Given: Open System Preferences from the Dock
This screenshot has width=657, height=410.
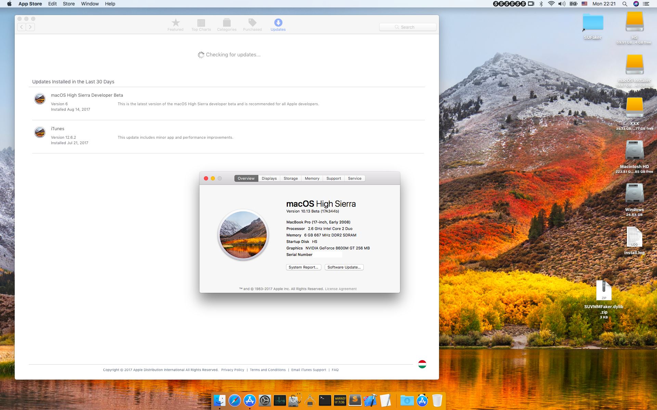Looking at the screenshot, I should 265,400.
